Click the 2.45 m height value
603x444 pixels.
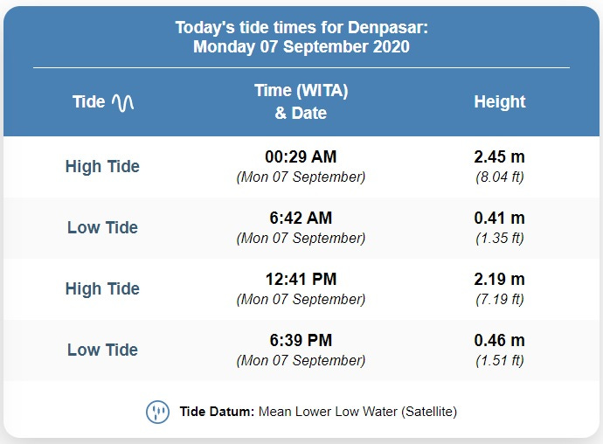(x=499, y=156)
